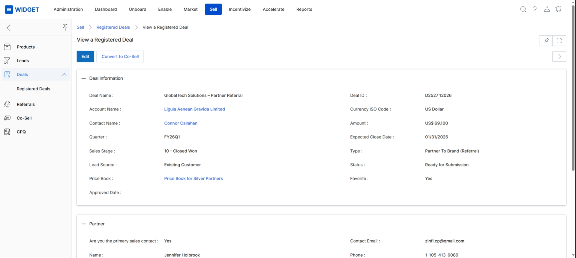Open Price Book for Silver Partners
Screen dimensions: 576x258
[193, 179]
